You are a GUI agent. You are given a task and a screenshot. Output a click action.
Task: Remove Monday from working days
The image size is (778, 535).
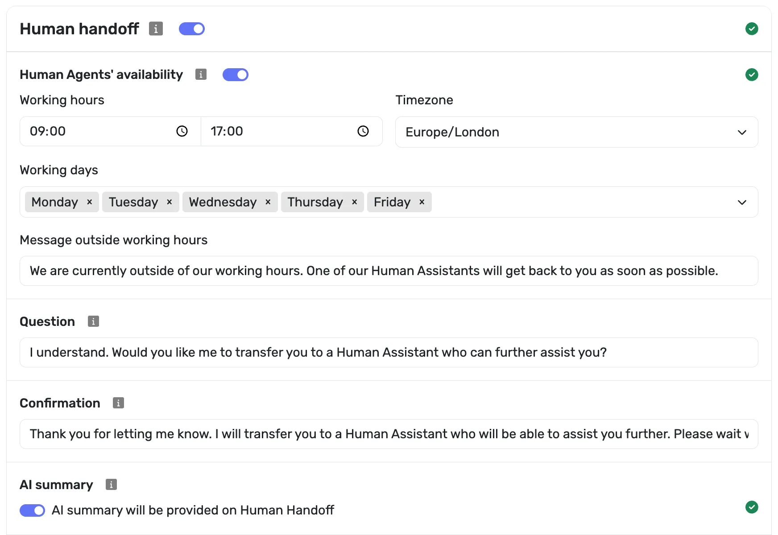pos(90,202)
